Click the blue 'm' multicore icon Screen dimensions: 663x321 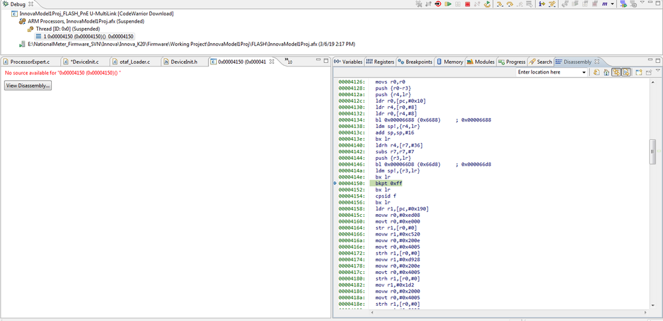tap(605, 4)
